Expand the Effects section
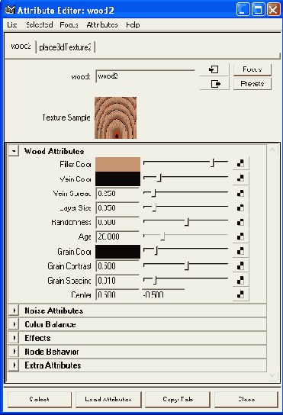Viewport: 283px width, 415px height. click(14, 338)
